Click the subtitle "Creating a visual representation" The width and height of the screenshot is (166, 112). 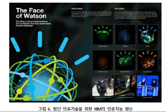pyautogui.click(x=32, y=21)
